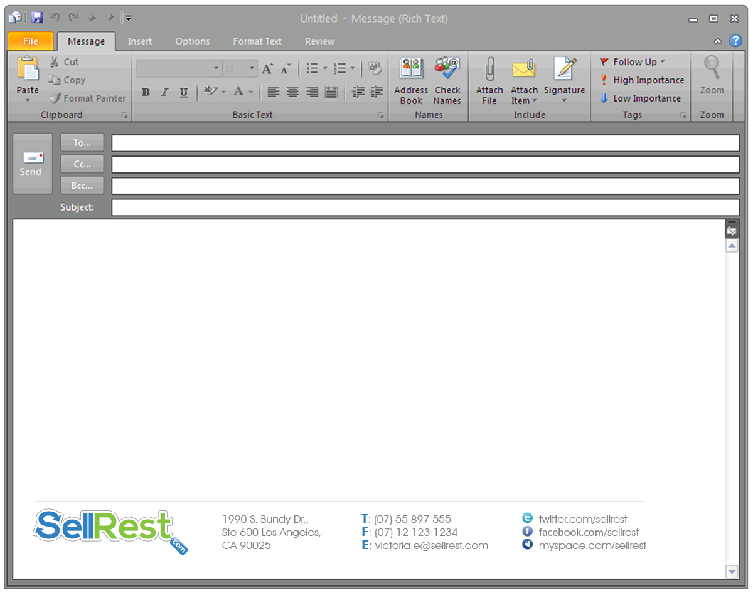
Task: Save the message with the floppy disk icon
Action: point(37,18)
